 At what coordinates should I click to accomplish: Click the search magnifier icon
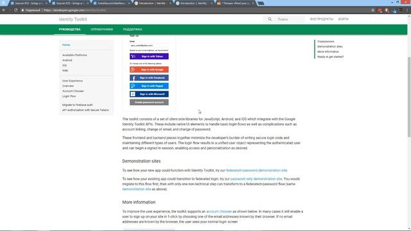pos(270,19)
